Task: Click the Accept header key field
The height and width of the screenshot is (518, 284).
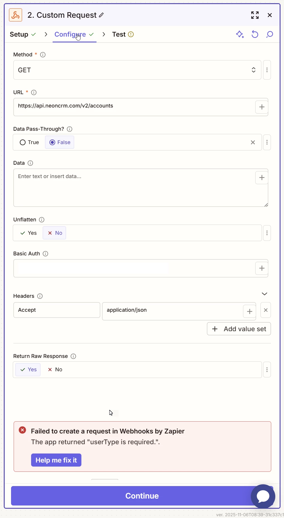Action: [x=57, y=310]
